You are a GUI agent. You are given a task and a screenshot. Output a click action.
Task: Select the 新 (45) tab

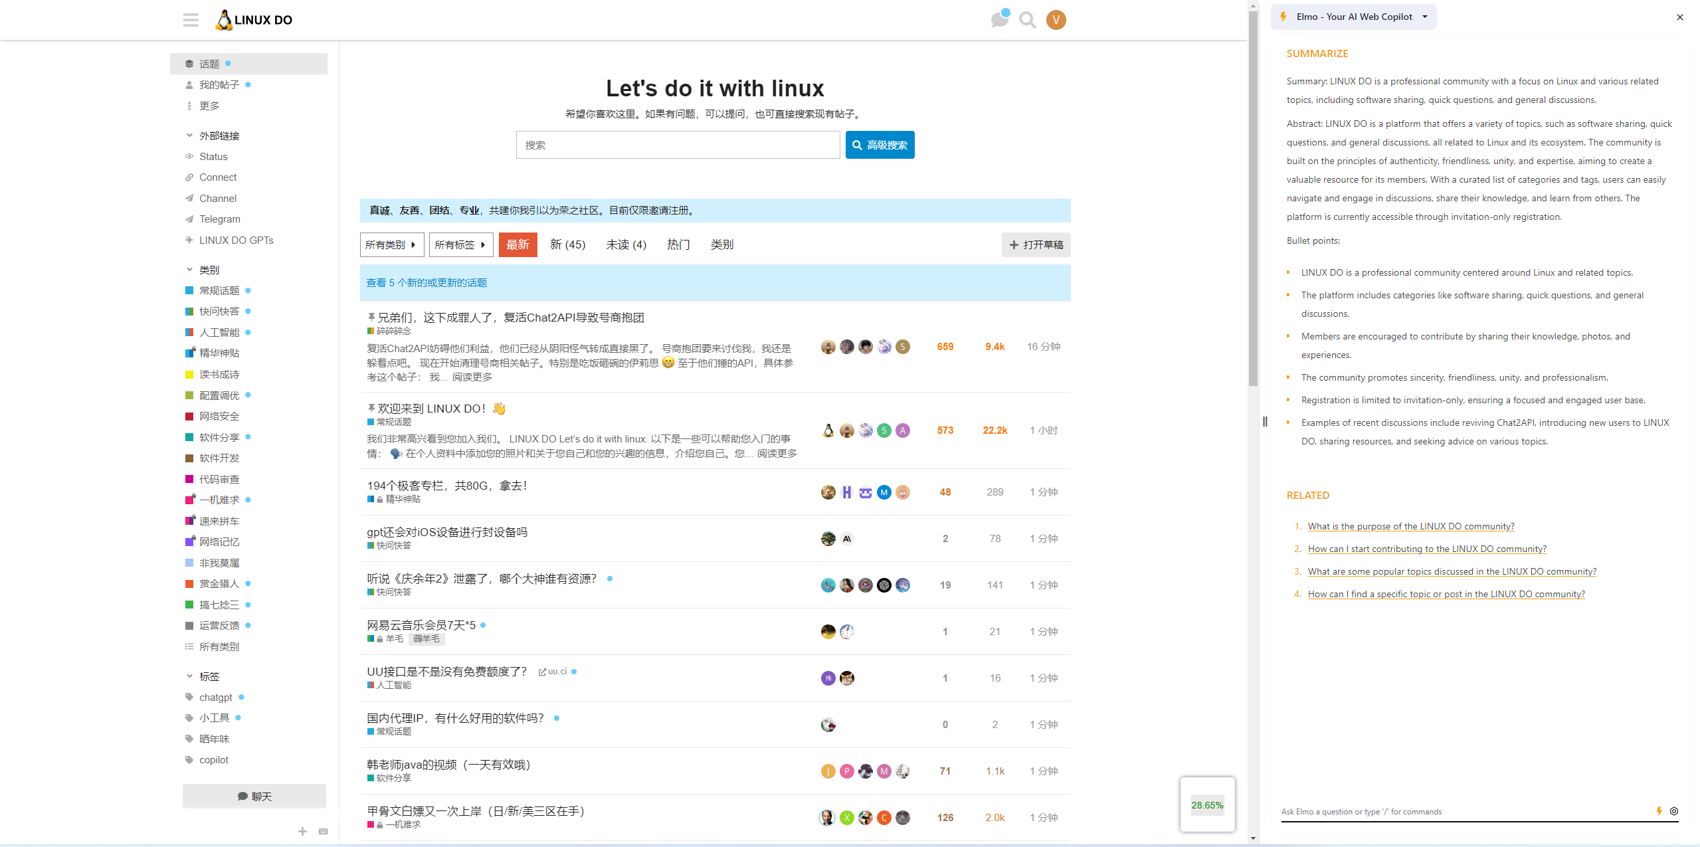567,245
